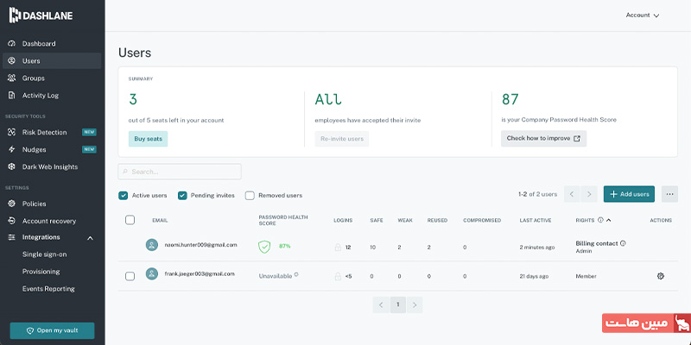
Task: Open the more options ellipsis button
Action: pyautogui.click(x=670, y=194)
